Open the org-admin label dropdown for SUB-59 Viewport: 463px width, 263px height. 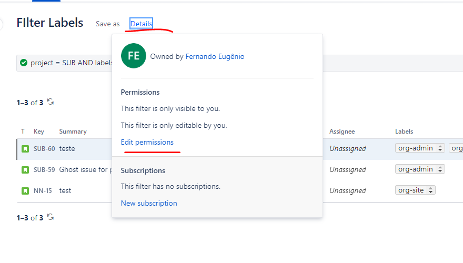pos(420,169)
